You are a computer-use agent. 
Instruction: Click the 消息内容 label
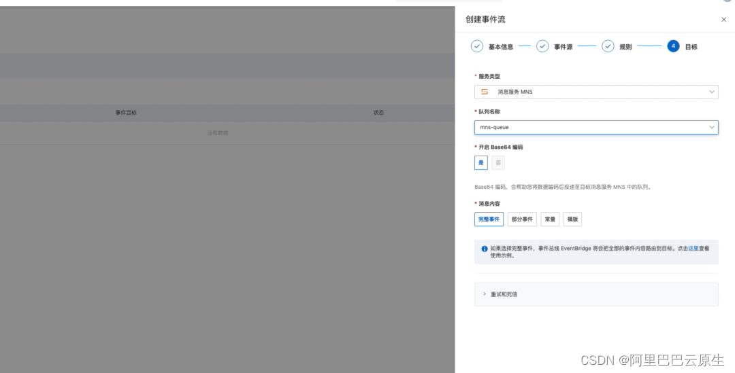click(x=489, y=204)
